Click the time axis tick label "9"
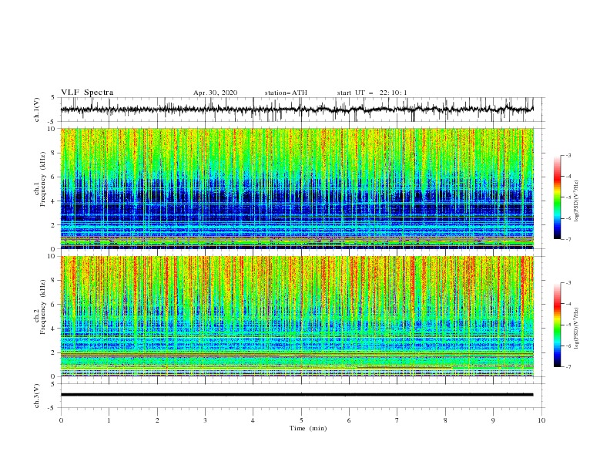Image resolution: width=610 pixels, height=472 pixels. (493, 420)
